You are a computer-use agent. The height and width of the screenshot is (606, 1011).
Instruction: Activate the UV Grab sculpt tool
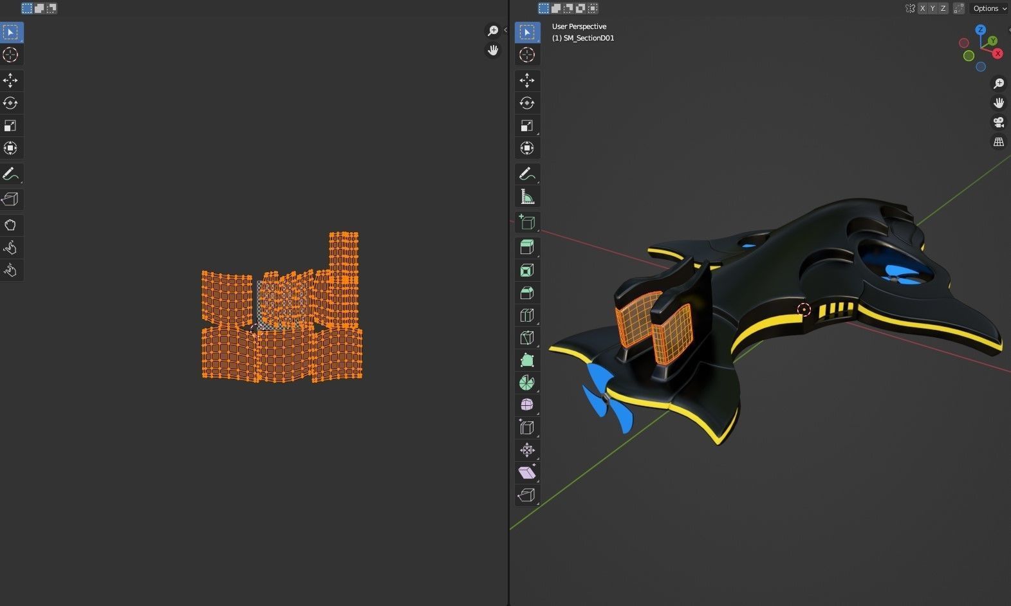[x=11, y=225]
